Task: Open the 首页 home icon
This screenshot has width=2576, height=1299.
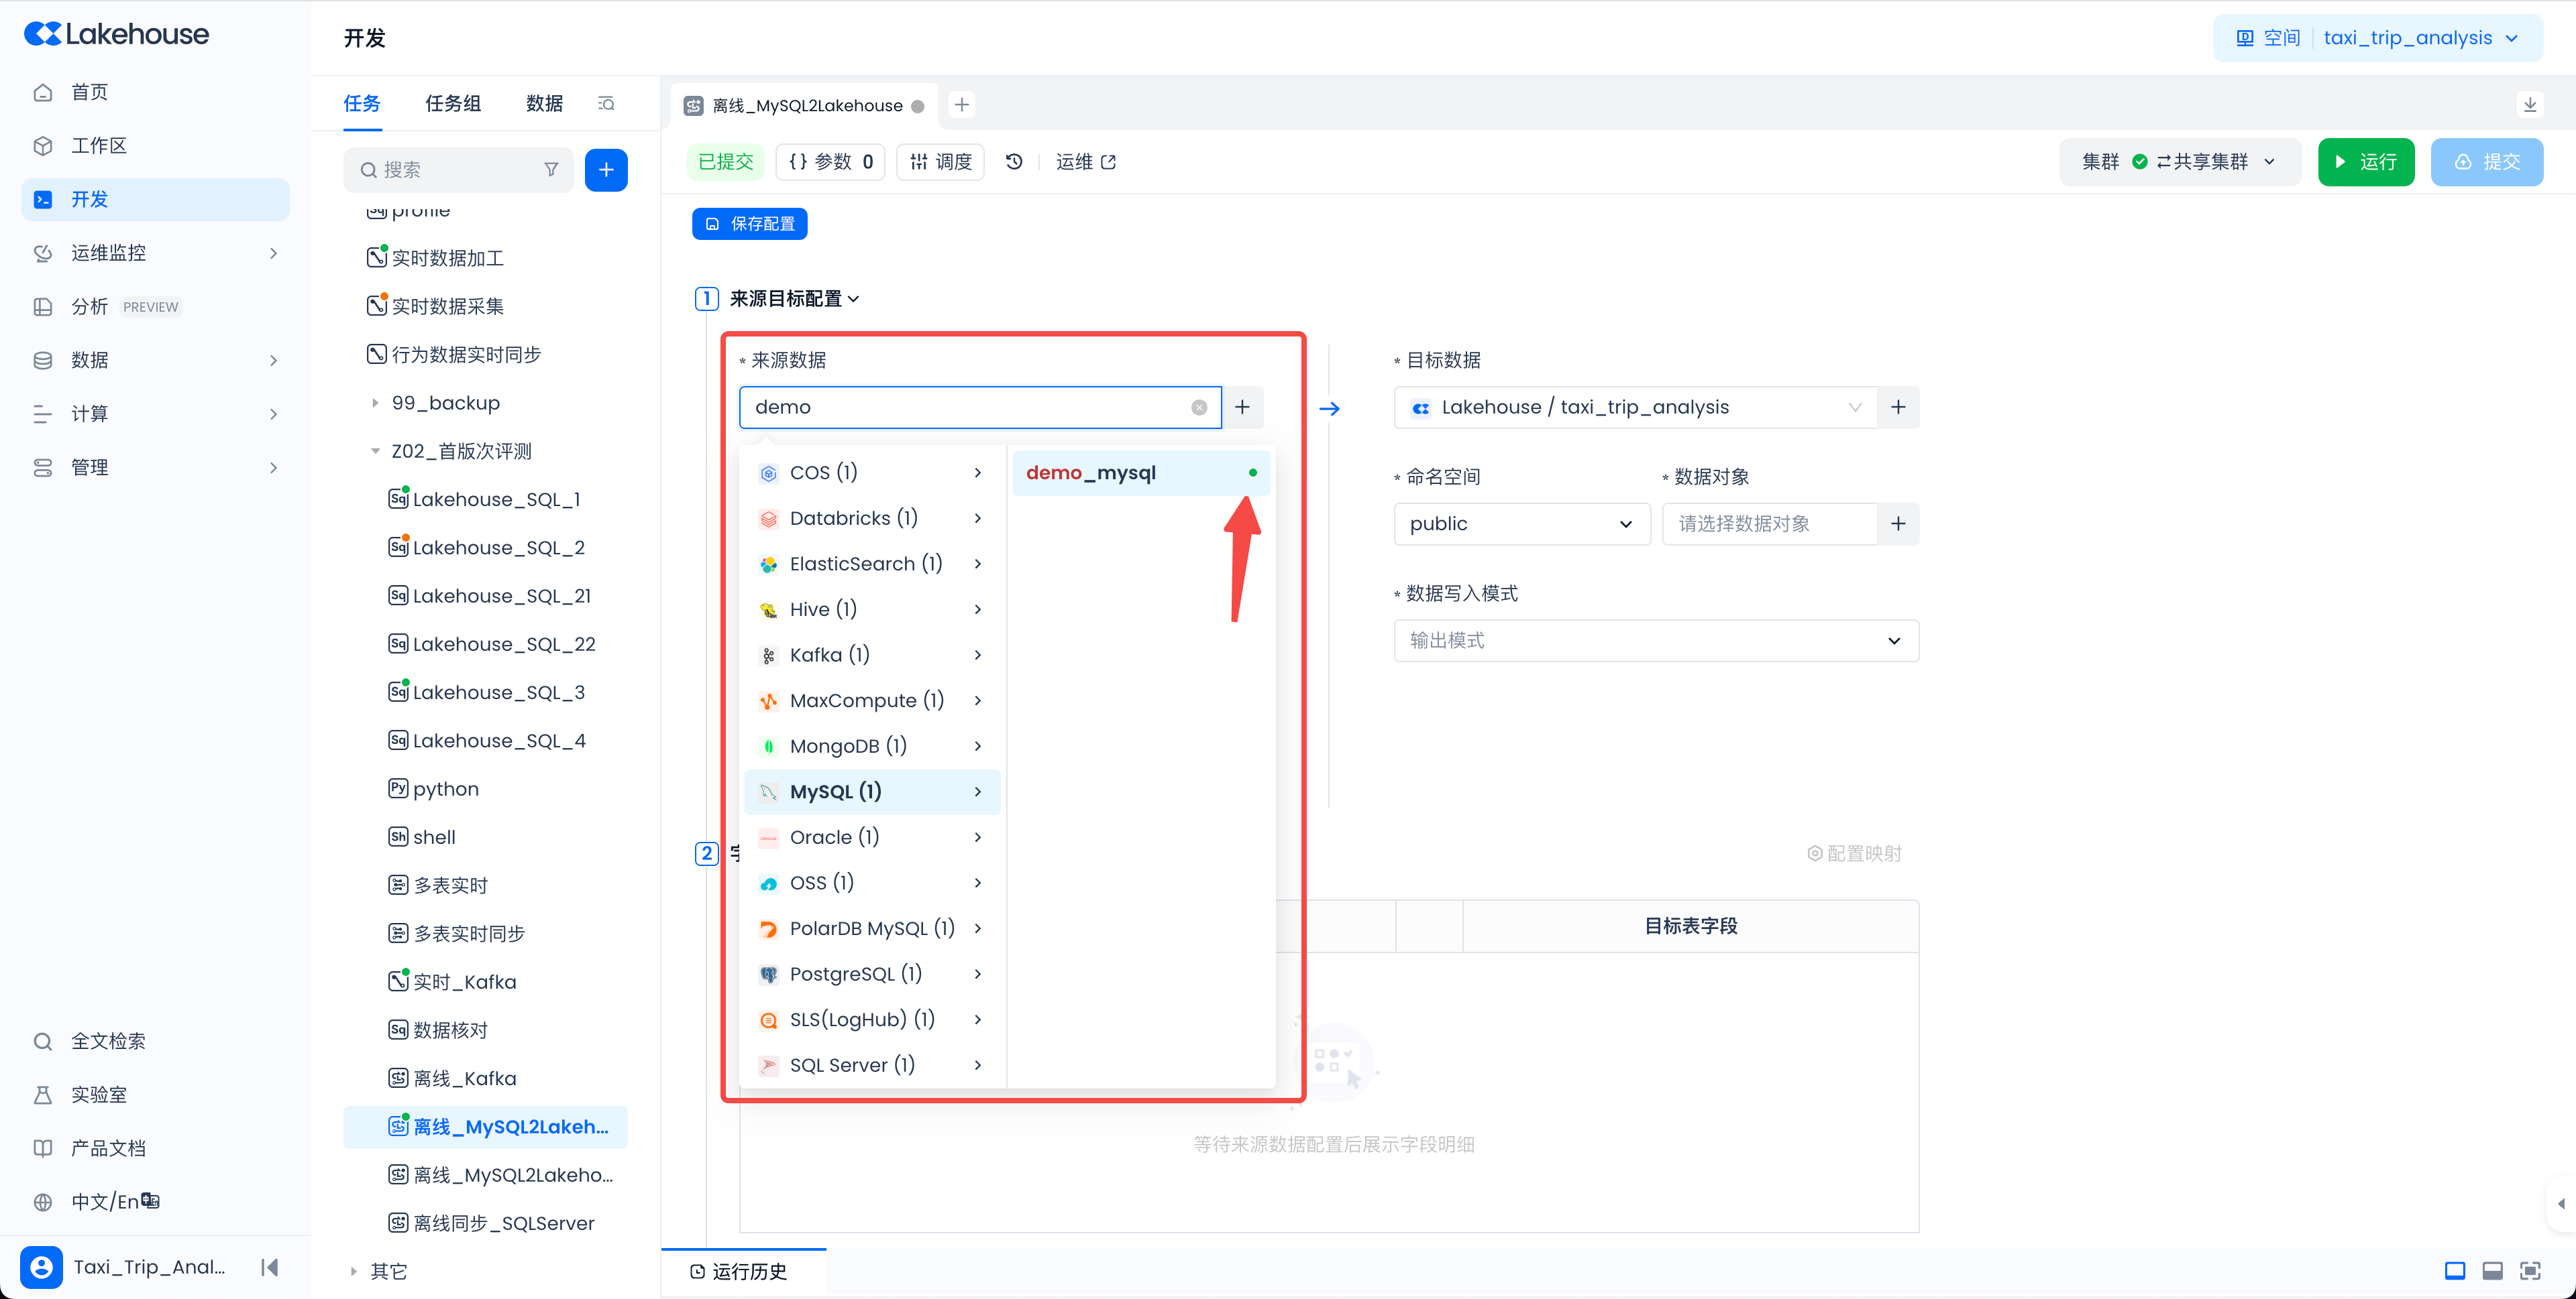Action: point(43,92)
